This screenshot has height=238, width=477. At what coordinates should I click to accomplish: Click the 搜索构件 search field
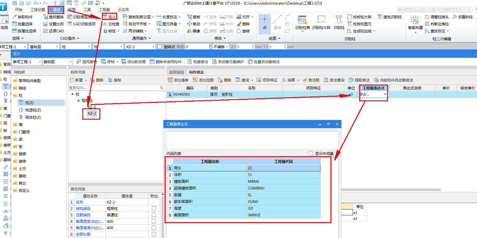116,88
